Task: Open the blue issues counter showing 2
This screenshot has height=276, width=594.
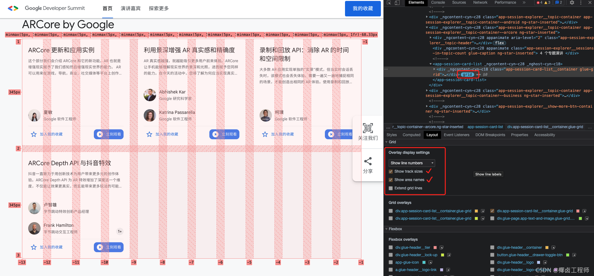Action: pyautogui.click(x=559, y=2)
